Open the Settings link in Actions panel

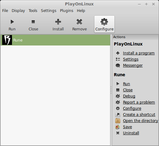click(x=131, y=59)
